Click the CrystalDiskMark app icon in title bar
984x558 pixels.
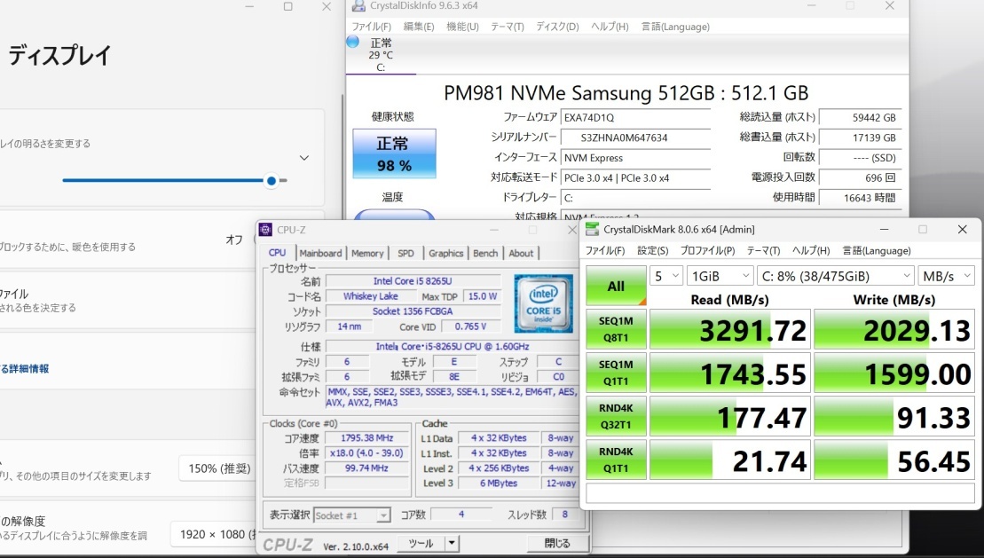(592, 229)
